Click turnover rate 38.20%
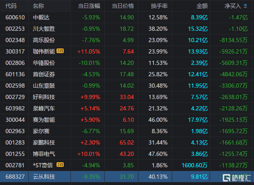The height and width of the screenshot is (185, 254). pyautogui.click(x=158, y=29)
